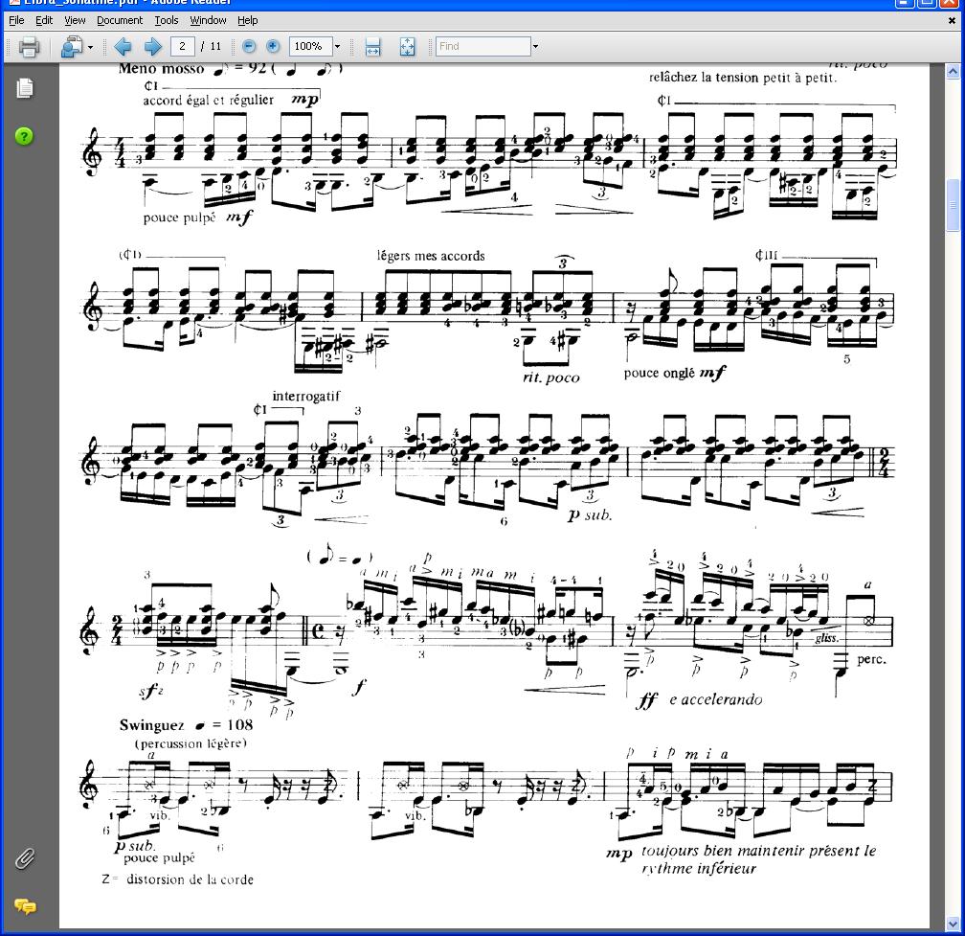Click the zoom out minus button
Screen dimensions: 965x936
coord(249,46)
